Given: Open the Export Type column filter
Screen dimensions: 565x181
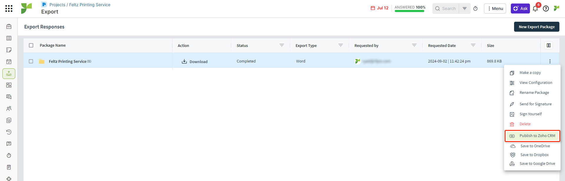Looking at the screenshot, I should [340, 45].
